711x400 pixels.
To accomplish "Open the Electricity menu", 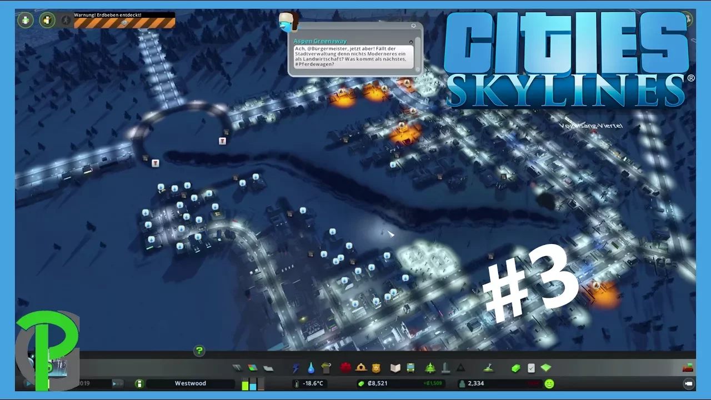I will tap(296, 368).
